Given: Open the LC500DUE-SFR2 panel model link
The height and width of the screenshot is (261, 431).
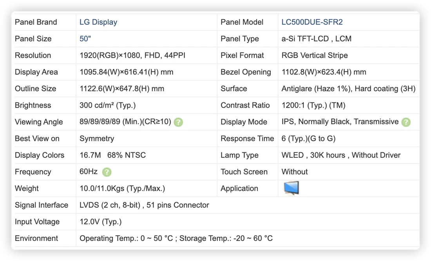Looking at the screenshot, I should pos(312,22).
